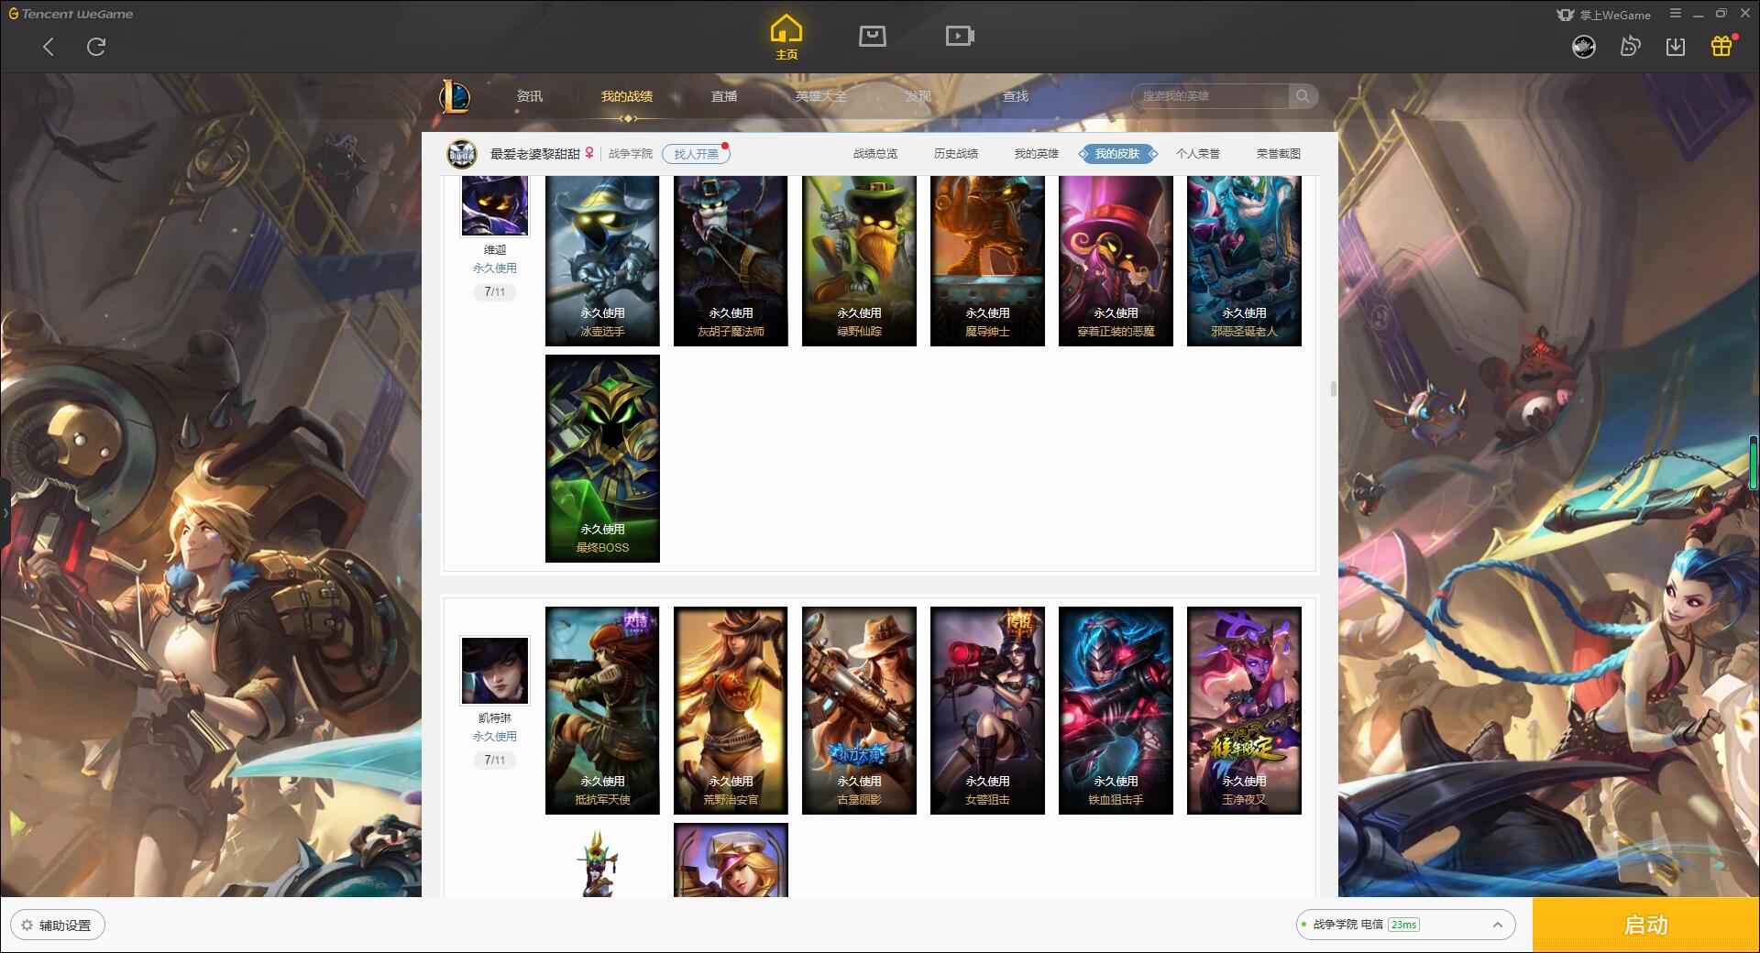Open the 绿野仙踪 skin thumbnail
This screenshot has width=1760, height=953.
pos(859,261)
